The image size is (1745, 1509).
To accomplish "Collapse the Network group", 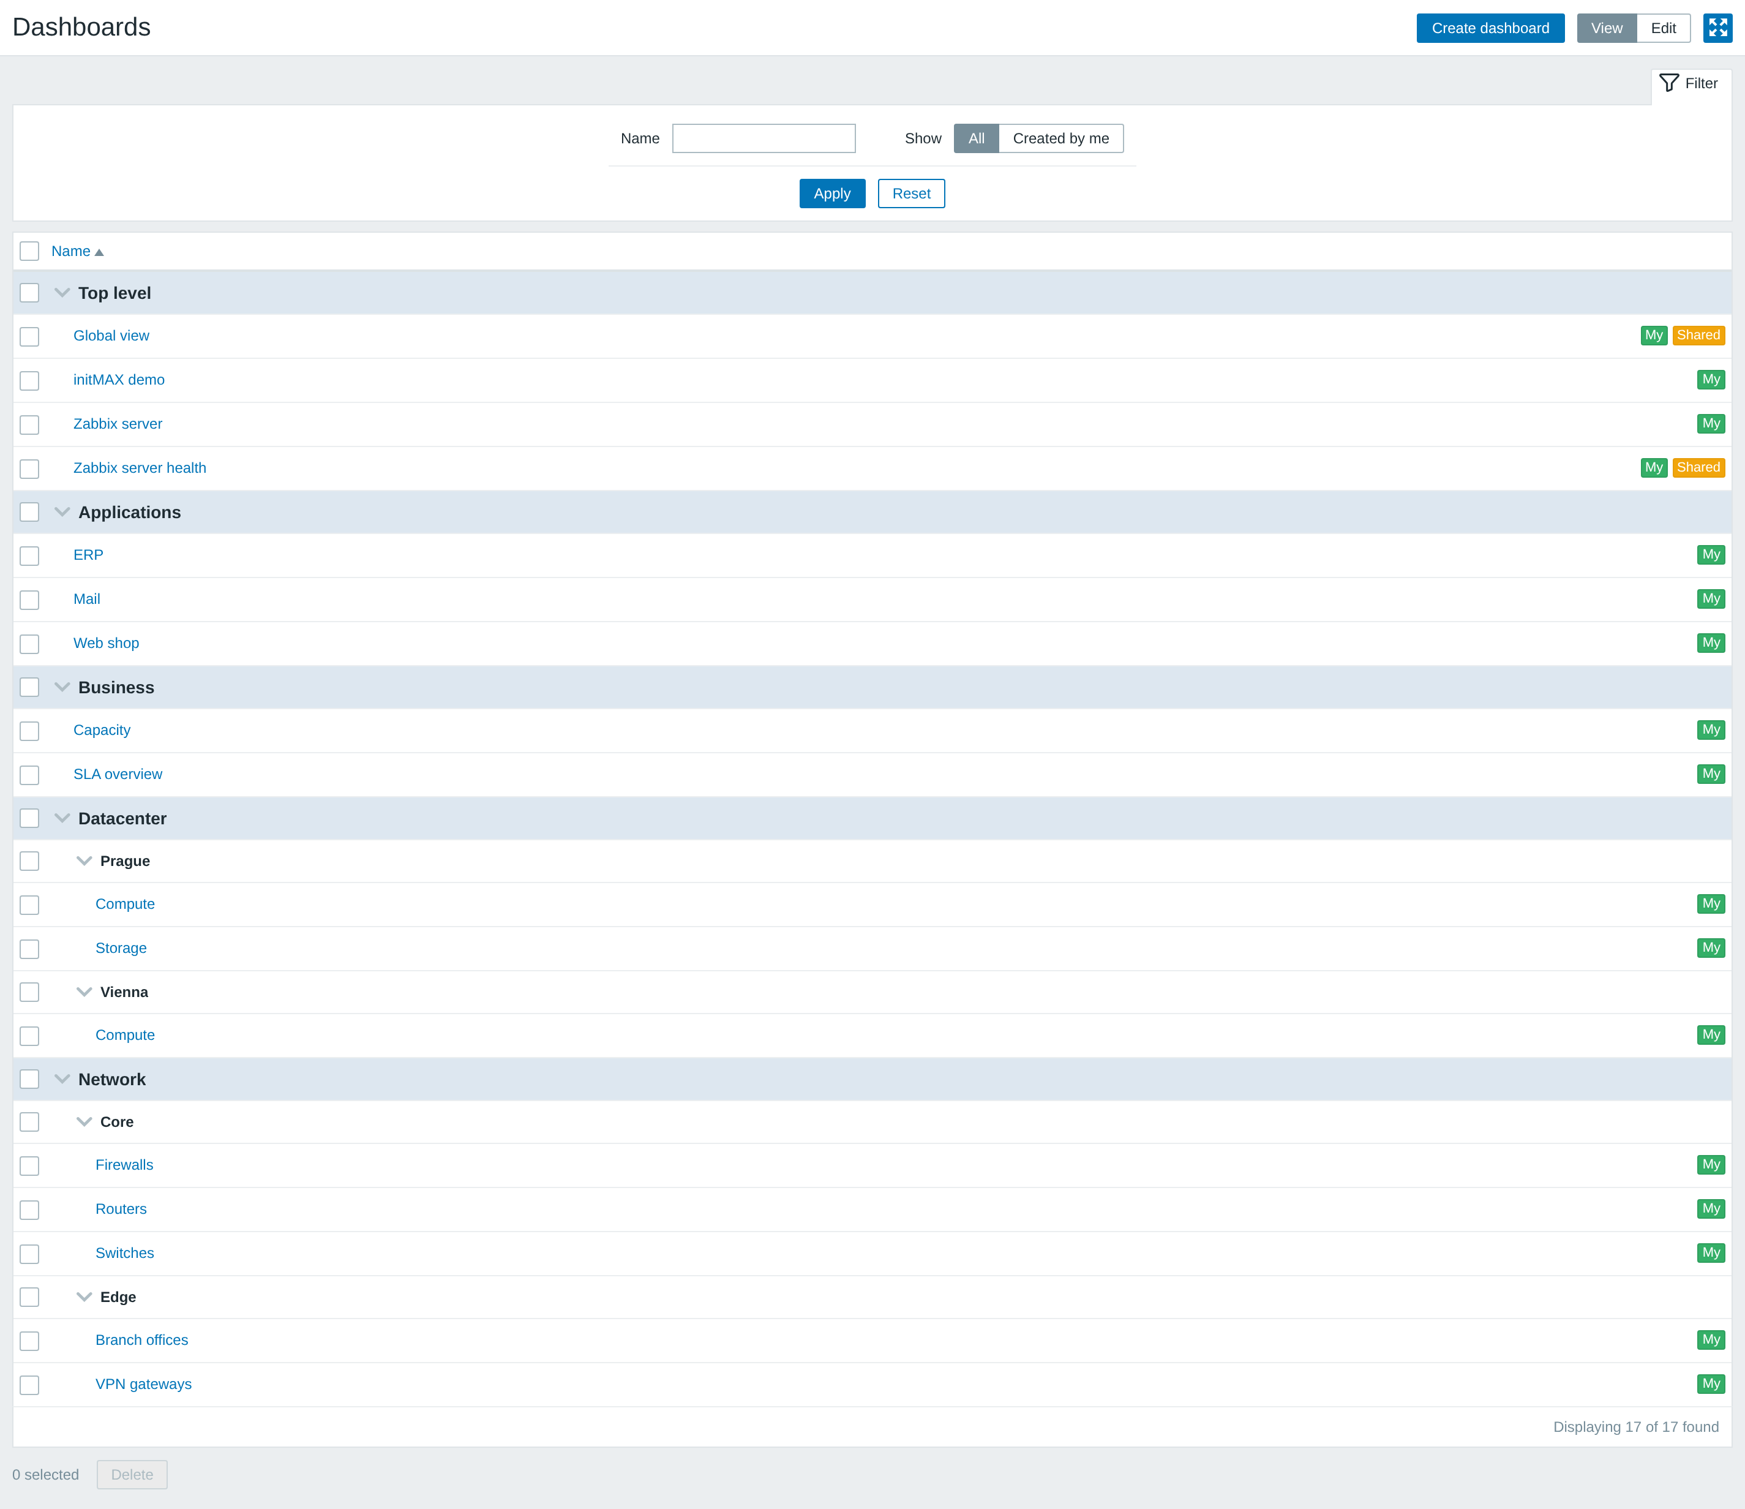I will [x=62, y=1079].
